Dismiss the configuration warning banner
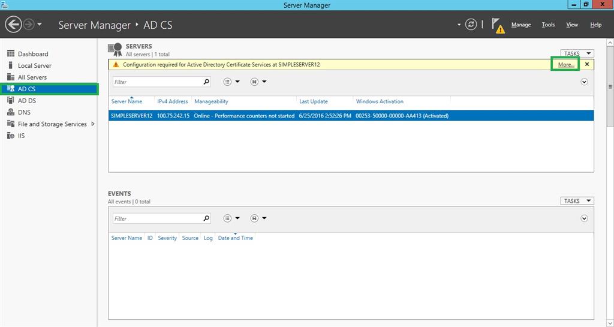The height and width of the screenshot is (327, 614). point(586,64)
